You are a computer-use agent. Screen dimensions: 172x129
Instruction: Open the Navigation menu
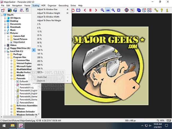17,6
